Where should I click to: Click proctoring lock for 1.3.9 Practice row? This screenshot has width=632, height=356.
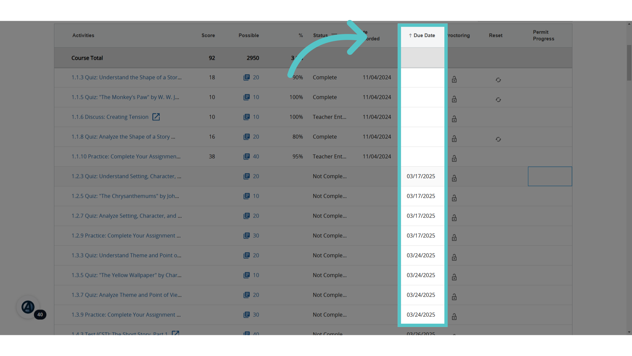coord(454,317)
